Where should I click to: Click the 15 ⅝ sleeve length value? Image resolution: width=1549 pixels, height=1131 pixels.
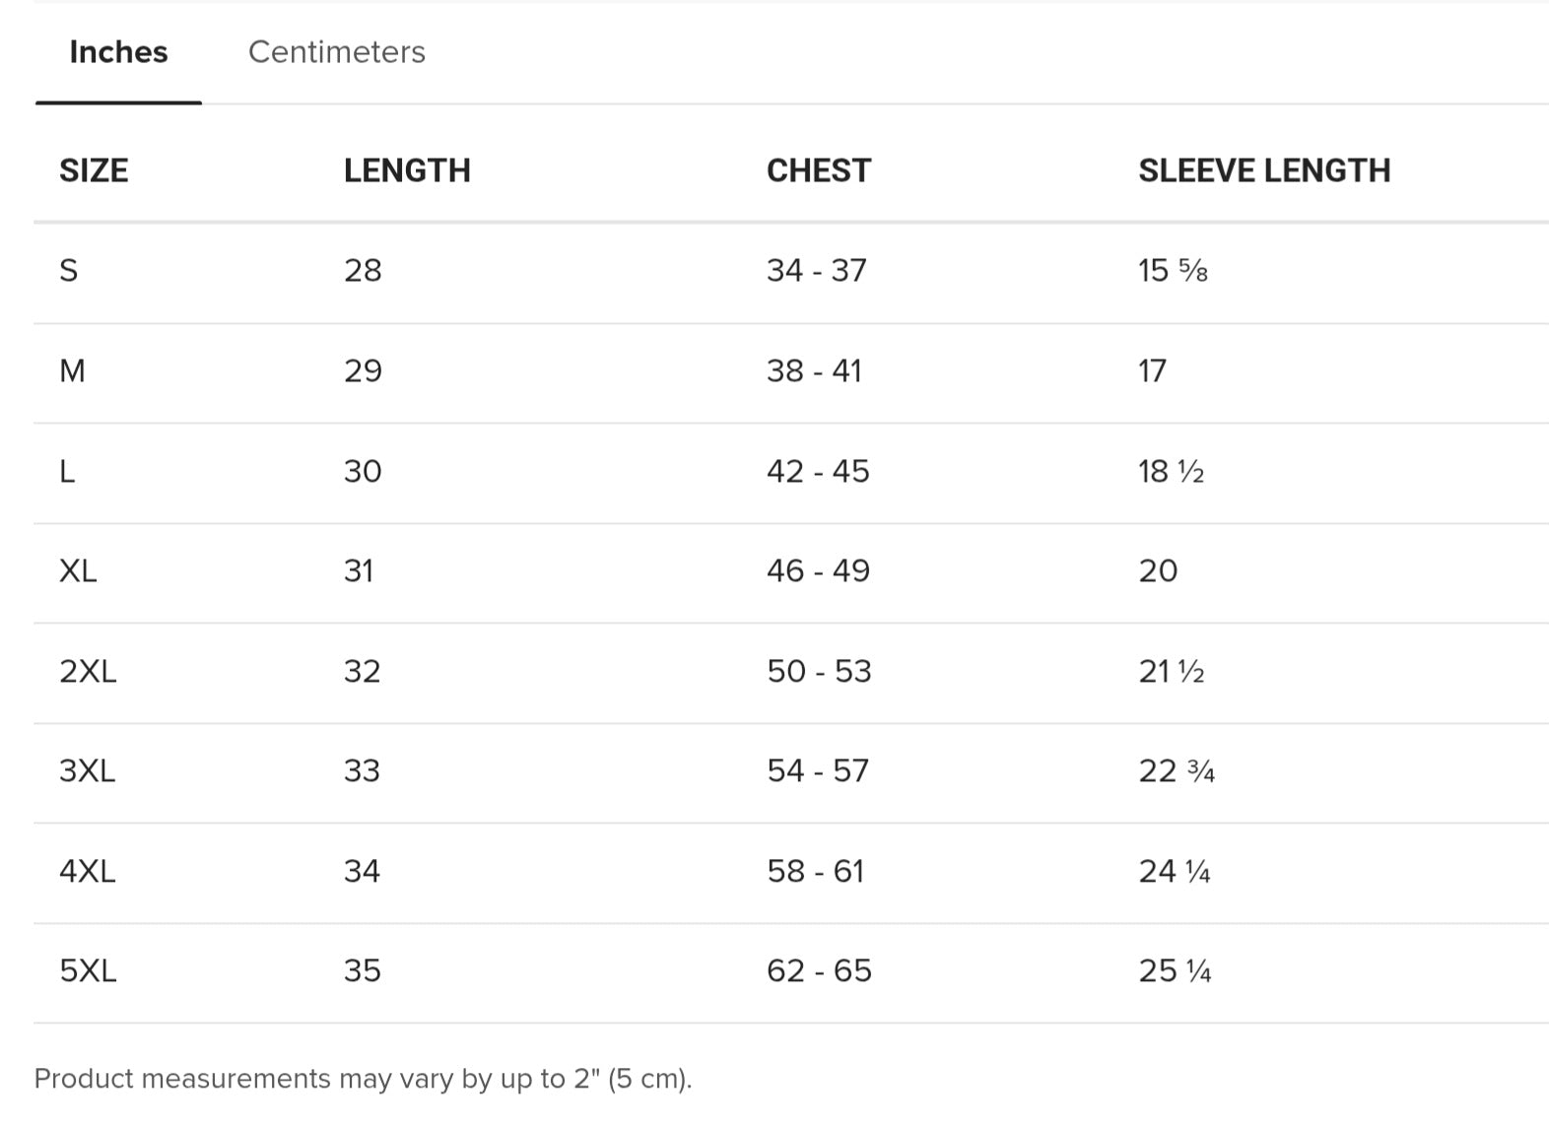coord(1173,271)
